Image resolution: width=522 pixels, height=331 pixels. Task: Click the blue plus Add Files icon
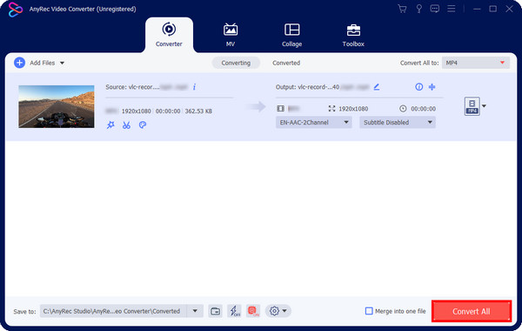(x=20, y=63)
